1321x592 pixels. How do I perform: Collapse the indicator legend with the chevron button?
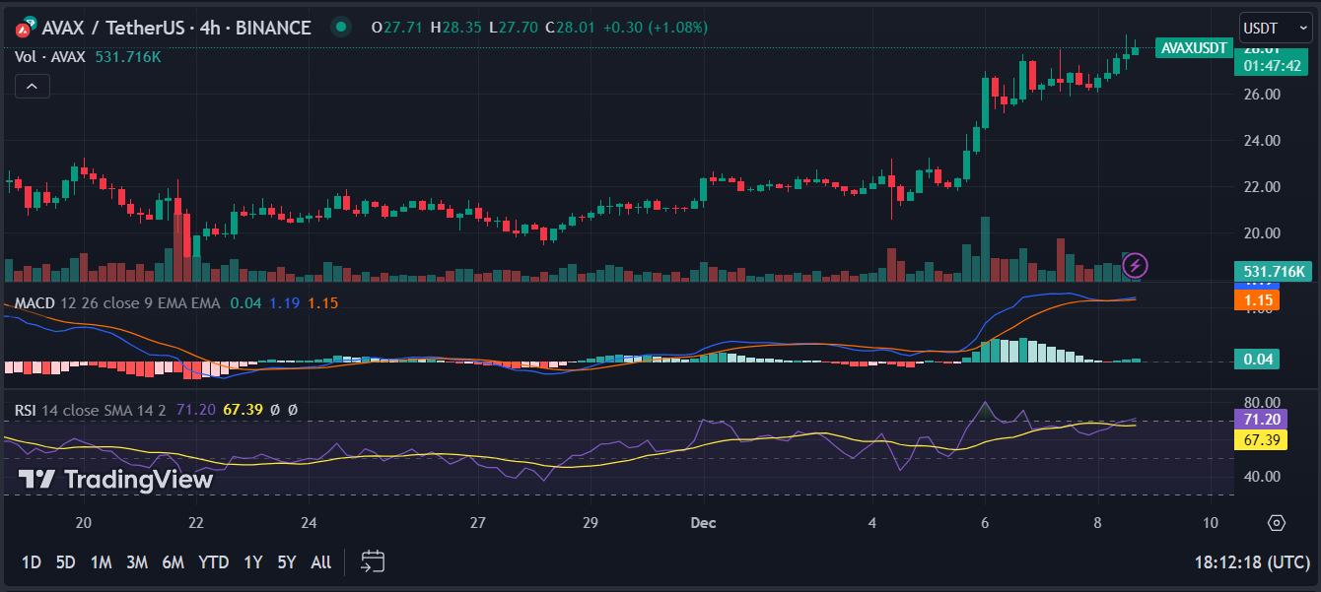pos(32,87)
